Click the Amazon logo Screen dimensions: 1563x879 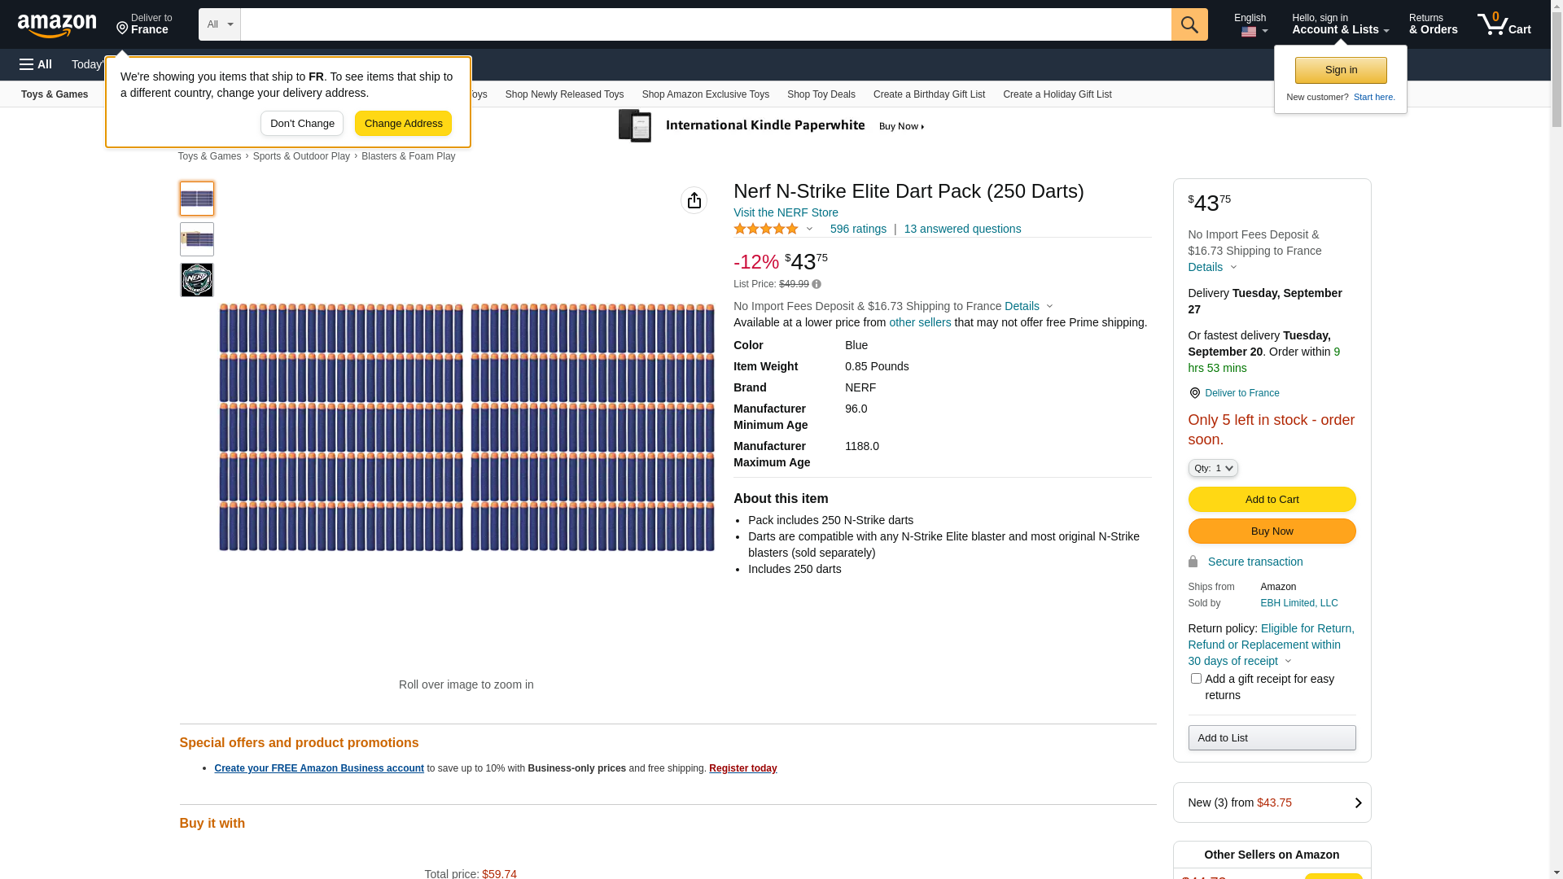57,26
